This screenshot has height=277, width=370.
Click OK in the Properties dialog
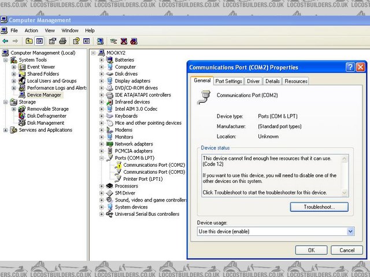pyautogui.click(x=311, y=250)
